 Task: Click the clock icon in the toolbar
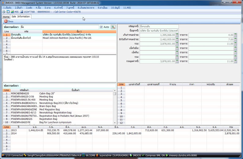click(x=4, y=12)
